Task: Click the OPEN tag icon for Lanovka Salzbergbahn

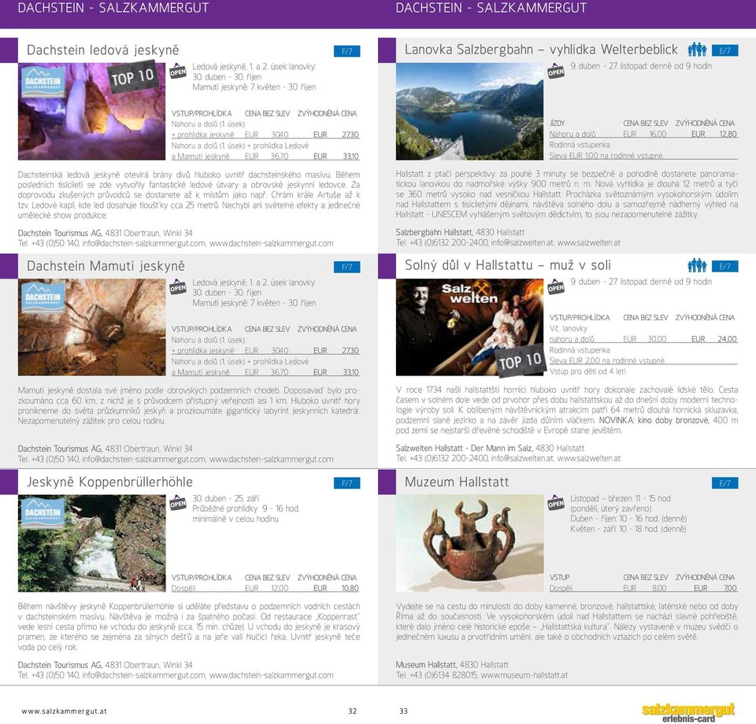Action: [x=555, y=71]
